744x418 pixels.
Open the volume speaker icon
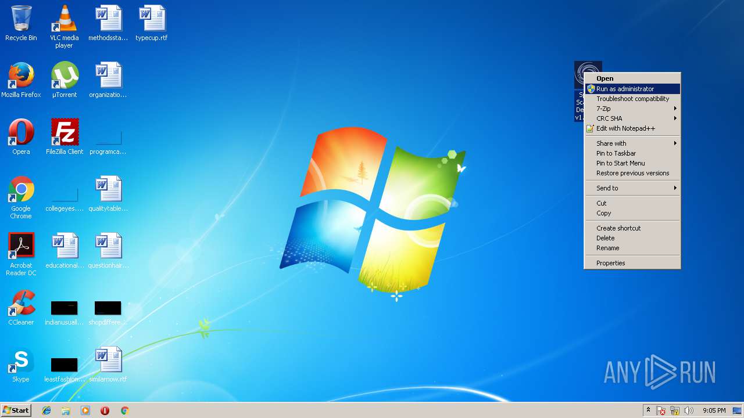(689, 410)
